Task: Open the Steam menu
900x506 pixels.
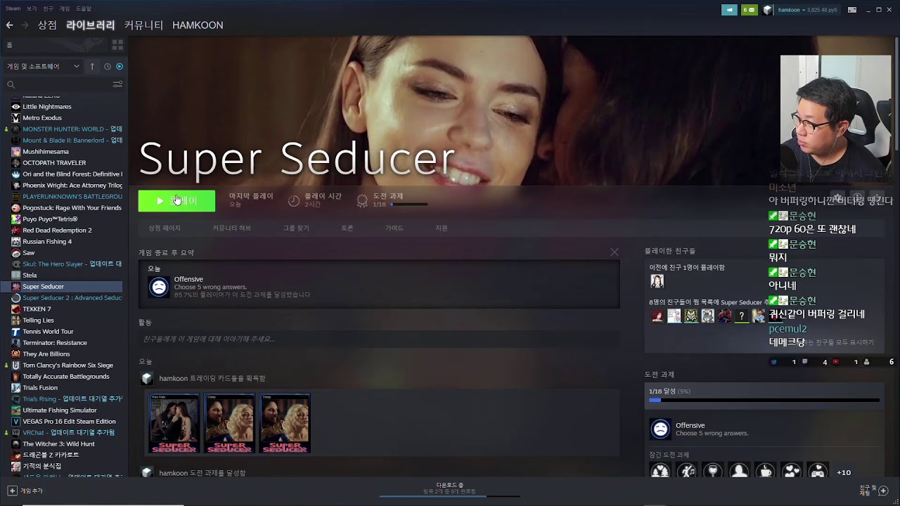Action: [x=13, y=8]
